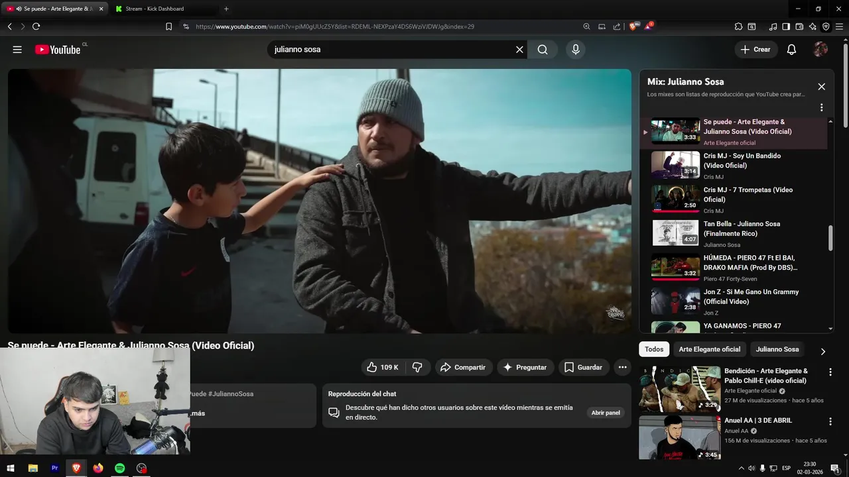Open OBS Studio from taskbar
The image size is (849, 477).
tap(141, 468)
